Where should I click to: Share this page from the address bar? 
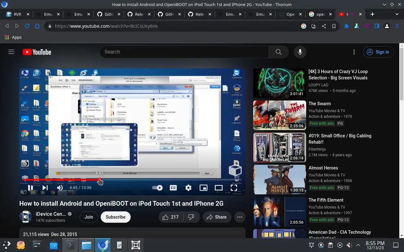click(324, 26)
